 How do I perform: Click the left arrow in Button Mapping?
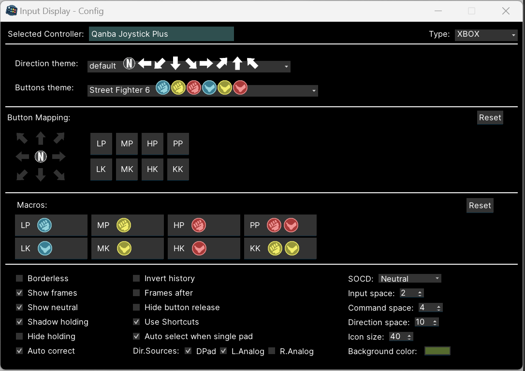(x=22, y=156)
